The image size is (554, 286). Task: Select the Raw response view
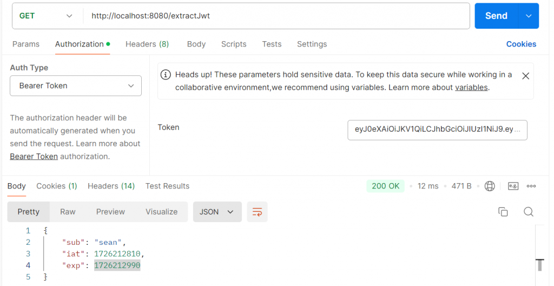coord(68,212)
